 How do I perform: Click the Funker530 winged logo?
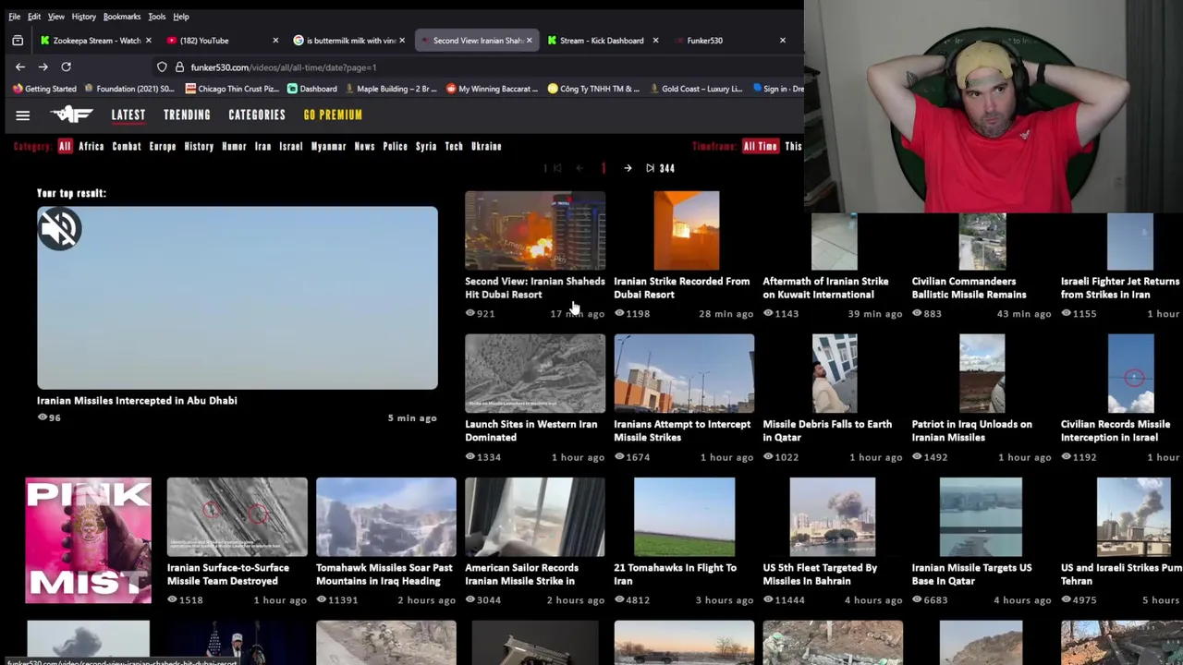71,115
